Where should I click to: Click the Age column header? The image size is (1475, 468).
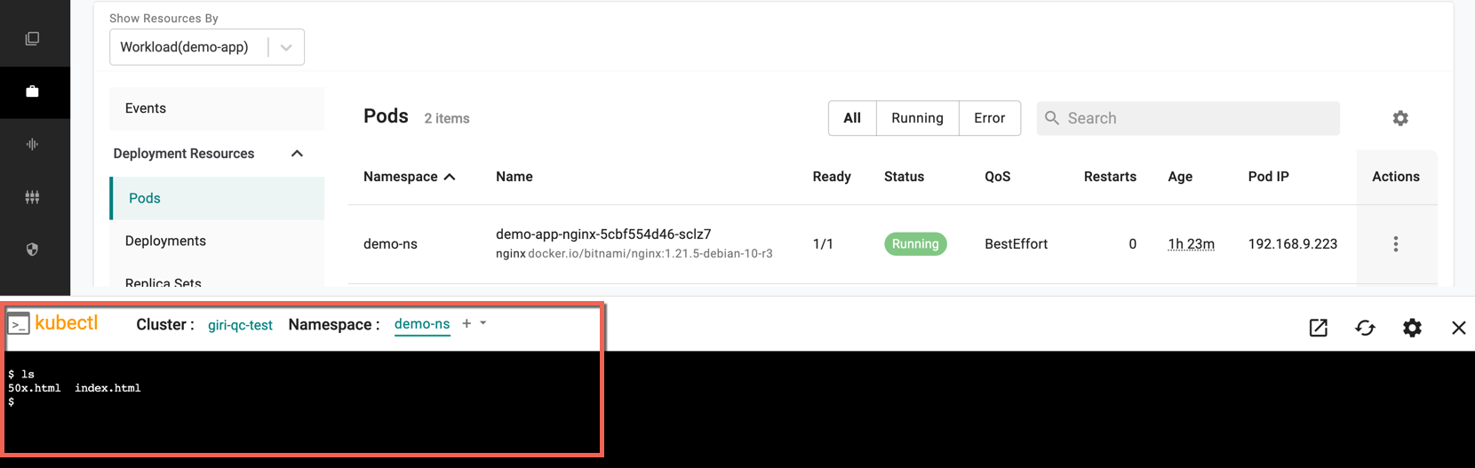pyautogui.click(x=1180, y=177)
